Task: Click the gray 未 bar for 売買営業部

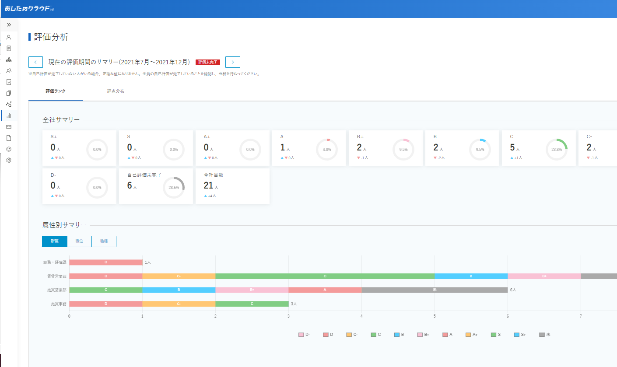Action: click(435, 290)
